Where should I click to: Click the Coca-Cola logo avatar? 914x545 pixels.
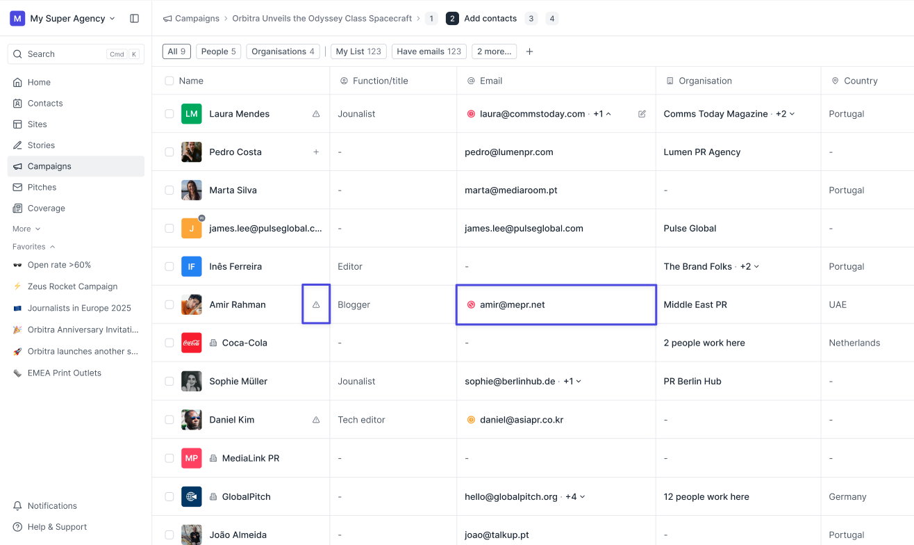coord(192,343)
